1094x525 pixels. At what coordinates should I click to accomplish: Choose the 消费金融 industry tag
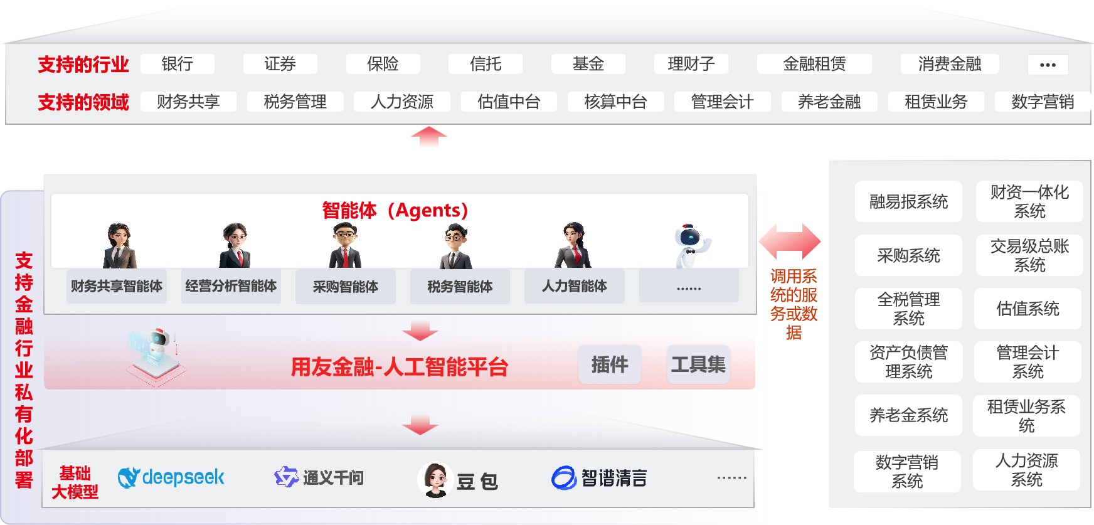pos(950,64)
